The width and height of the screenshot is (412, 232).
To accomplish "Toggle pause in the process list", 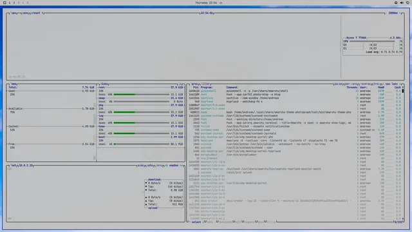I will pyautogui.click(x=338, y=84).
